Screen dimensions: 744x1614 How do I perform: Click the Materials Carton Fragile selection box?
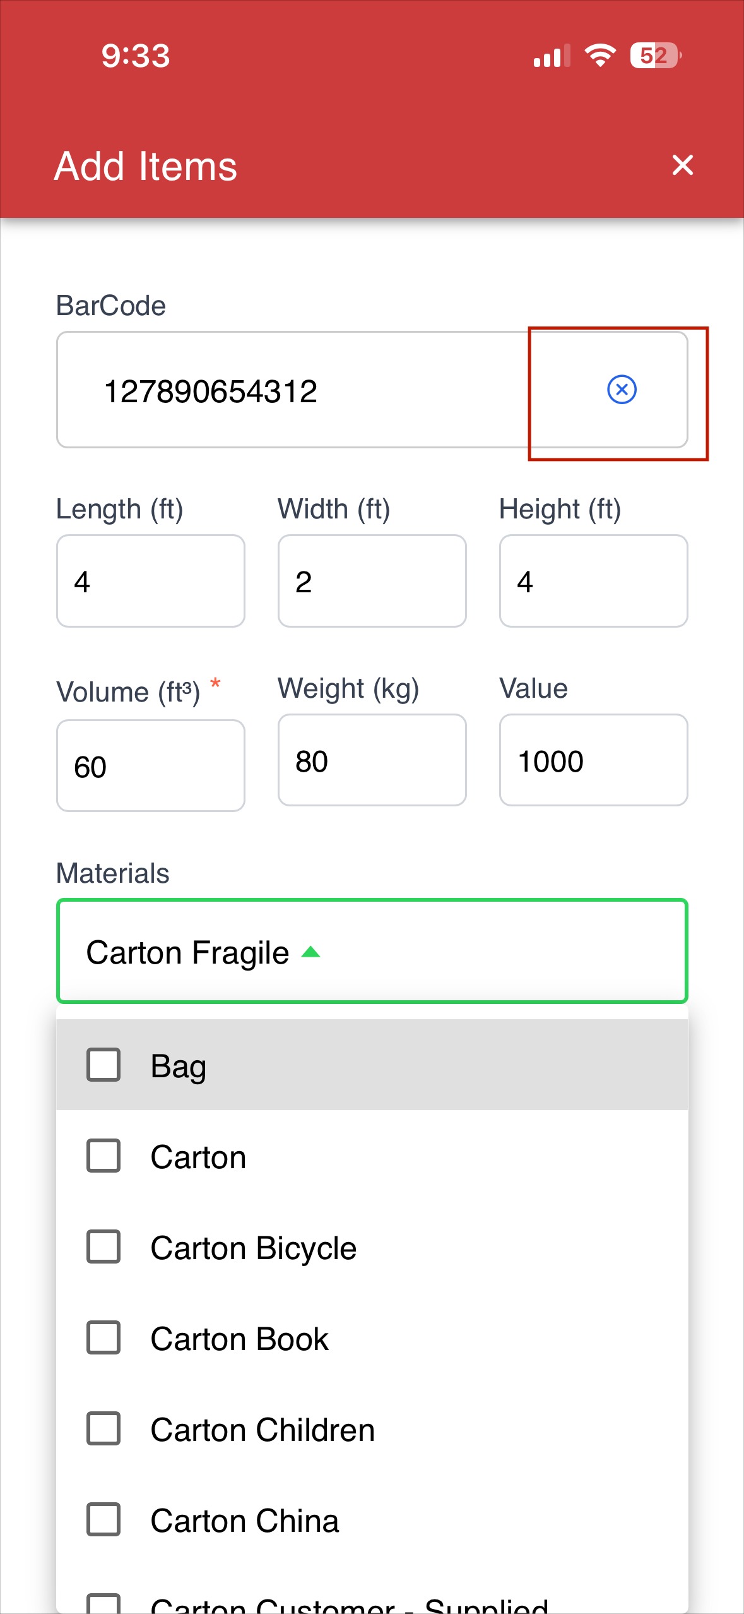372,951
